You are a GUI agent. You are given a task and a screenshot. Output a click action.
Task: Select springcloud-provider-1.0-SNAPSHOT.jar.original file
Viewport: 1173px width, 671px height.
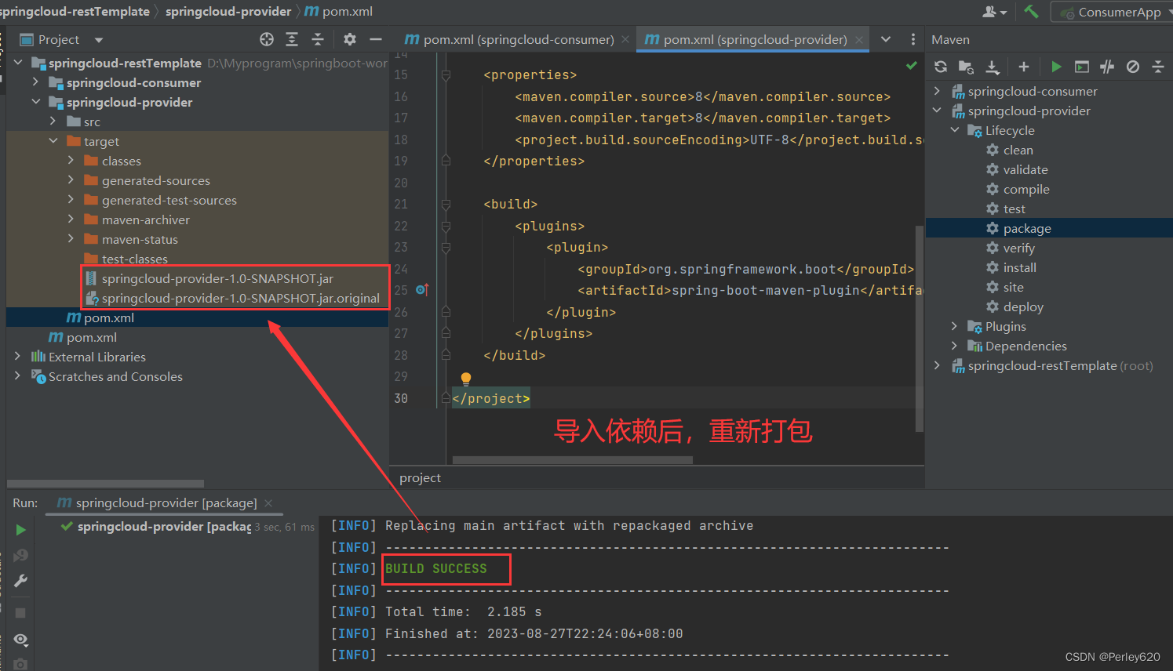coord(240,298)
